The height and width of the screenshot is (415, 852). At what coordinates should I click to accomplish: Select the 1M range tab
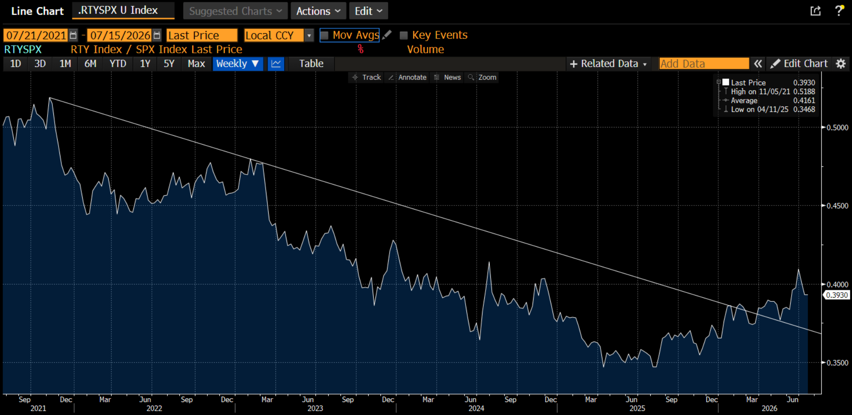[65, 63]
